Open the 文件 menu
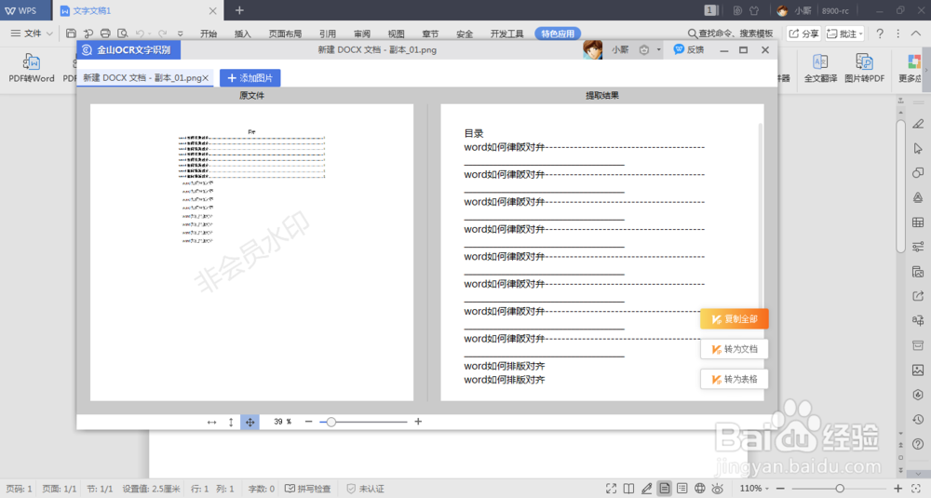The height and width of the screenshot is (498, 931). [32, 34]
